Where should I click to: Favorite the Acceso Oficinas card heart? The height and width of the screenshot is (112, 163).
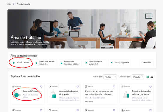pos(41,86)
